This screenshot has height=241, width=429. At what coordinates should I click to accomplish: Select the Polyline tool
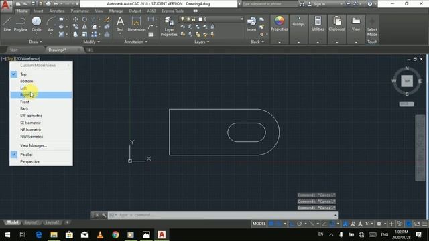(21, 24)
